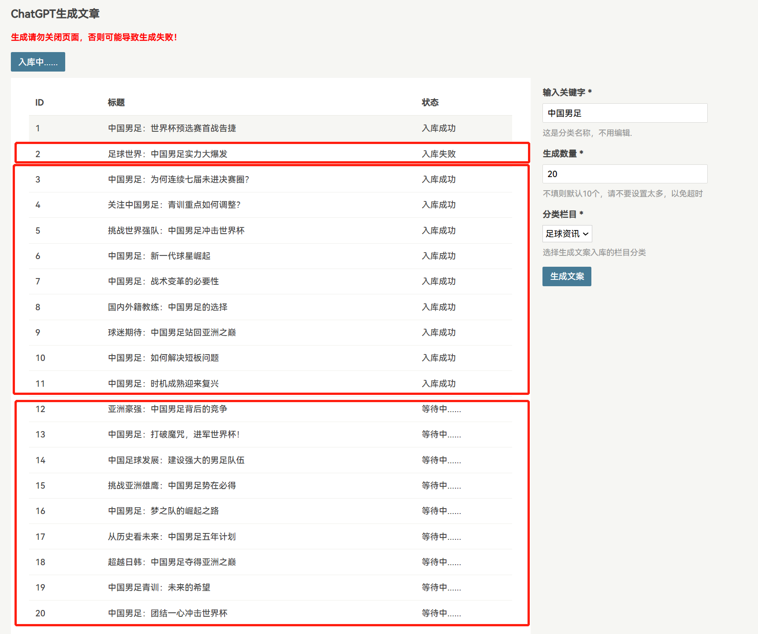Select title 中国男足：为何连续七届未进决赛圈？

[178, 179]
